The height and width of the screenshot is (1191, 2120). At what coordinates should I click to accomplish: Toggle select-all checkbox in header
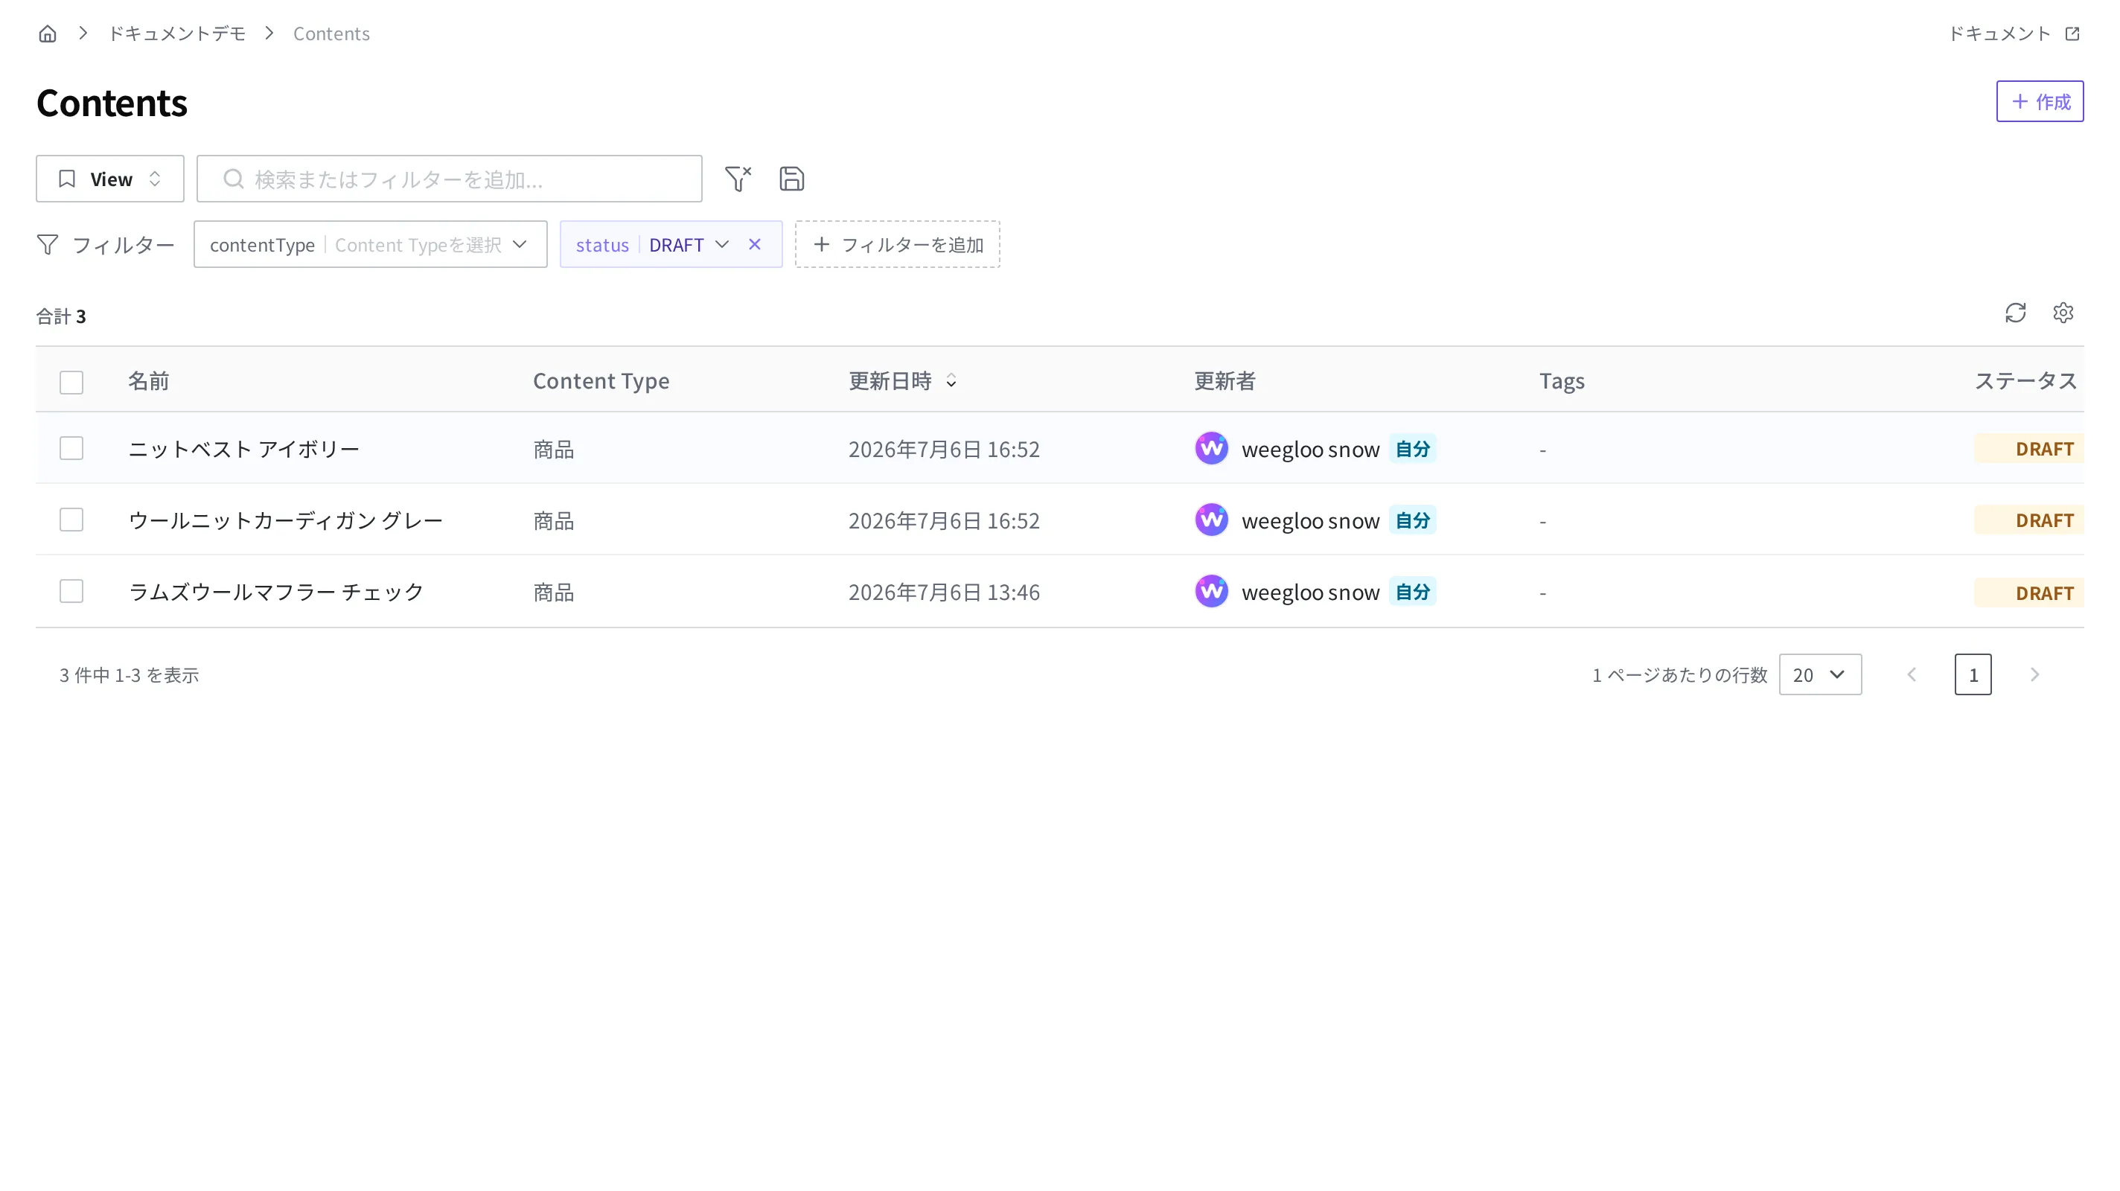click(x=71, y=382)
